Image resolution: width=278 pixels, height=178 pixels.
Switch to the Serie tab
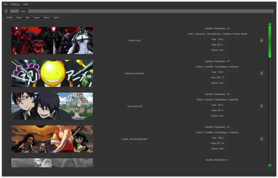(x=56, y=17)
